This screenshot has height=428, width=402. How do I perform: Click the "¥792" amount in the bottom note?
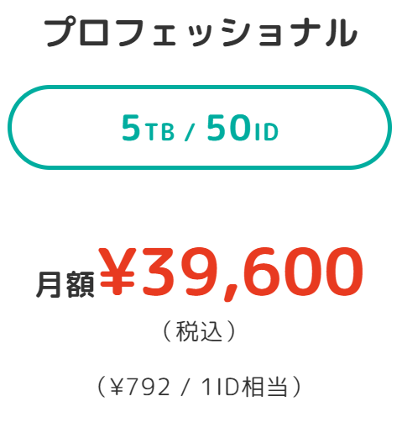coord(140,387)
